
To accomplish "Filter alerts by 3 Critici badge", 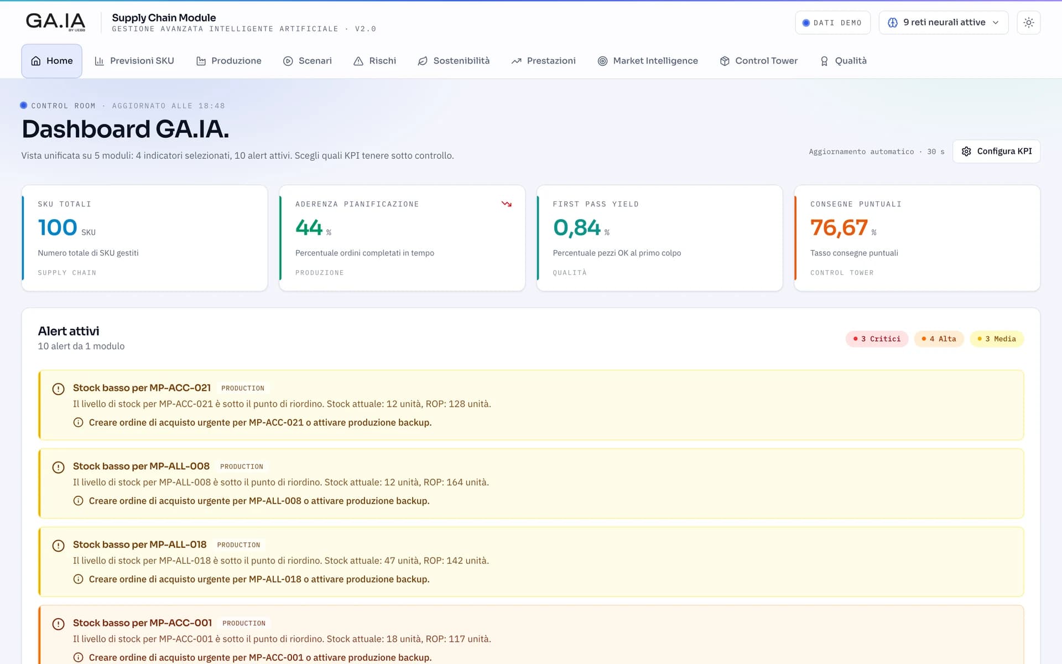I will pyautogui.click(x=877, y=339).
